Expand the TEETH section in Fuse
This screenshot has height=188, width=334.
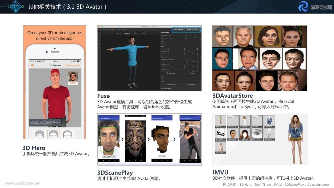(200, 79)
